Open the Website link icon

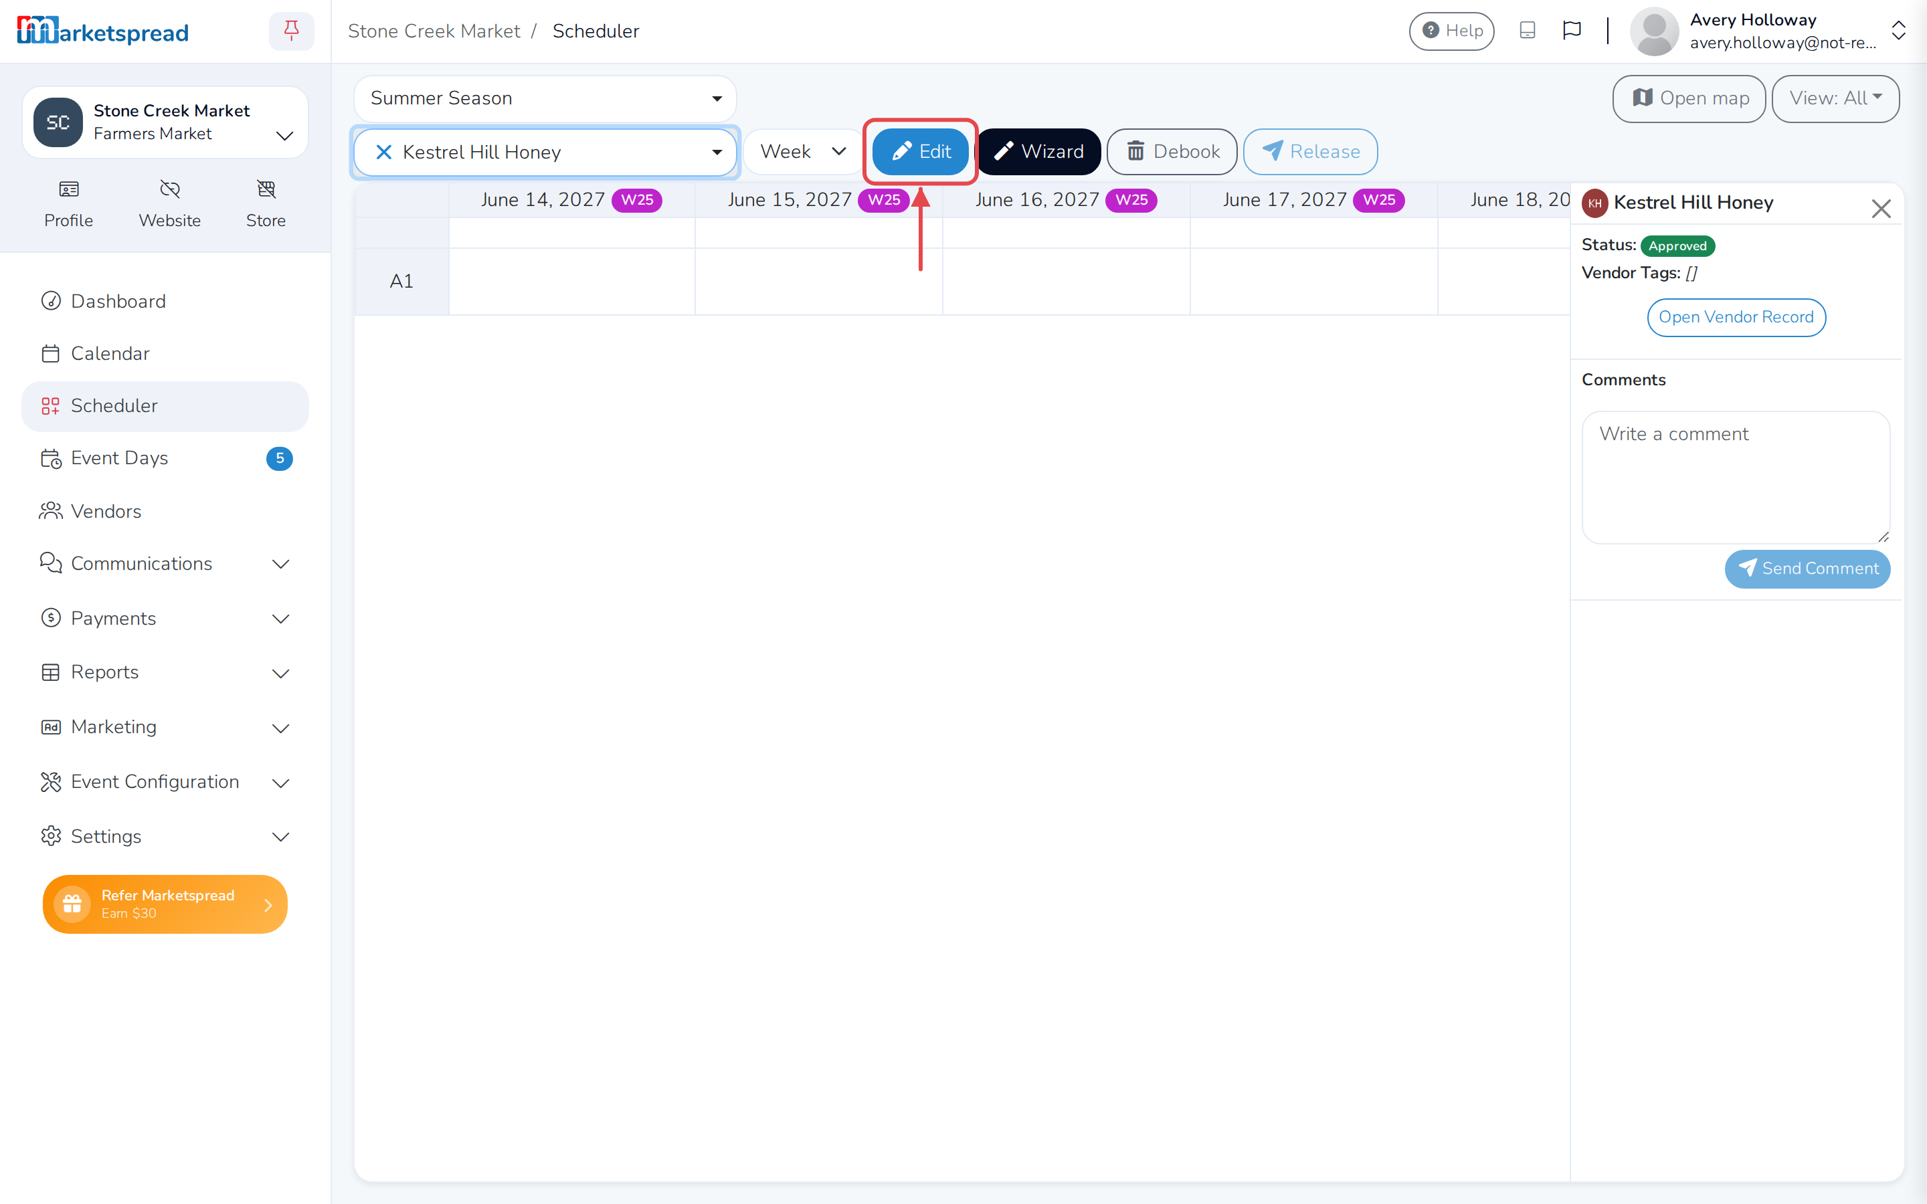pos(169,204)
